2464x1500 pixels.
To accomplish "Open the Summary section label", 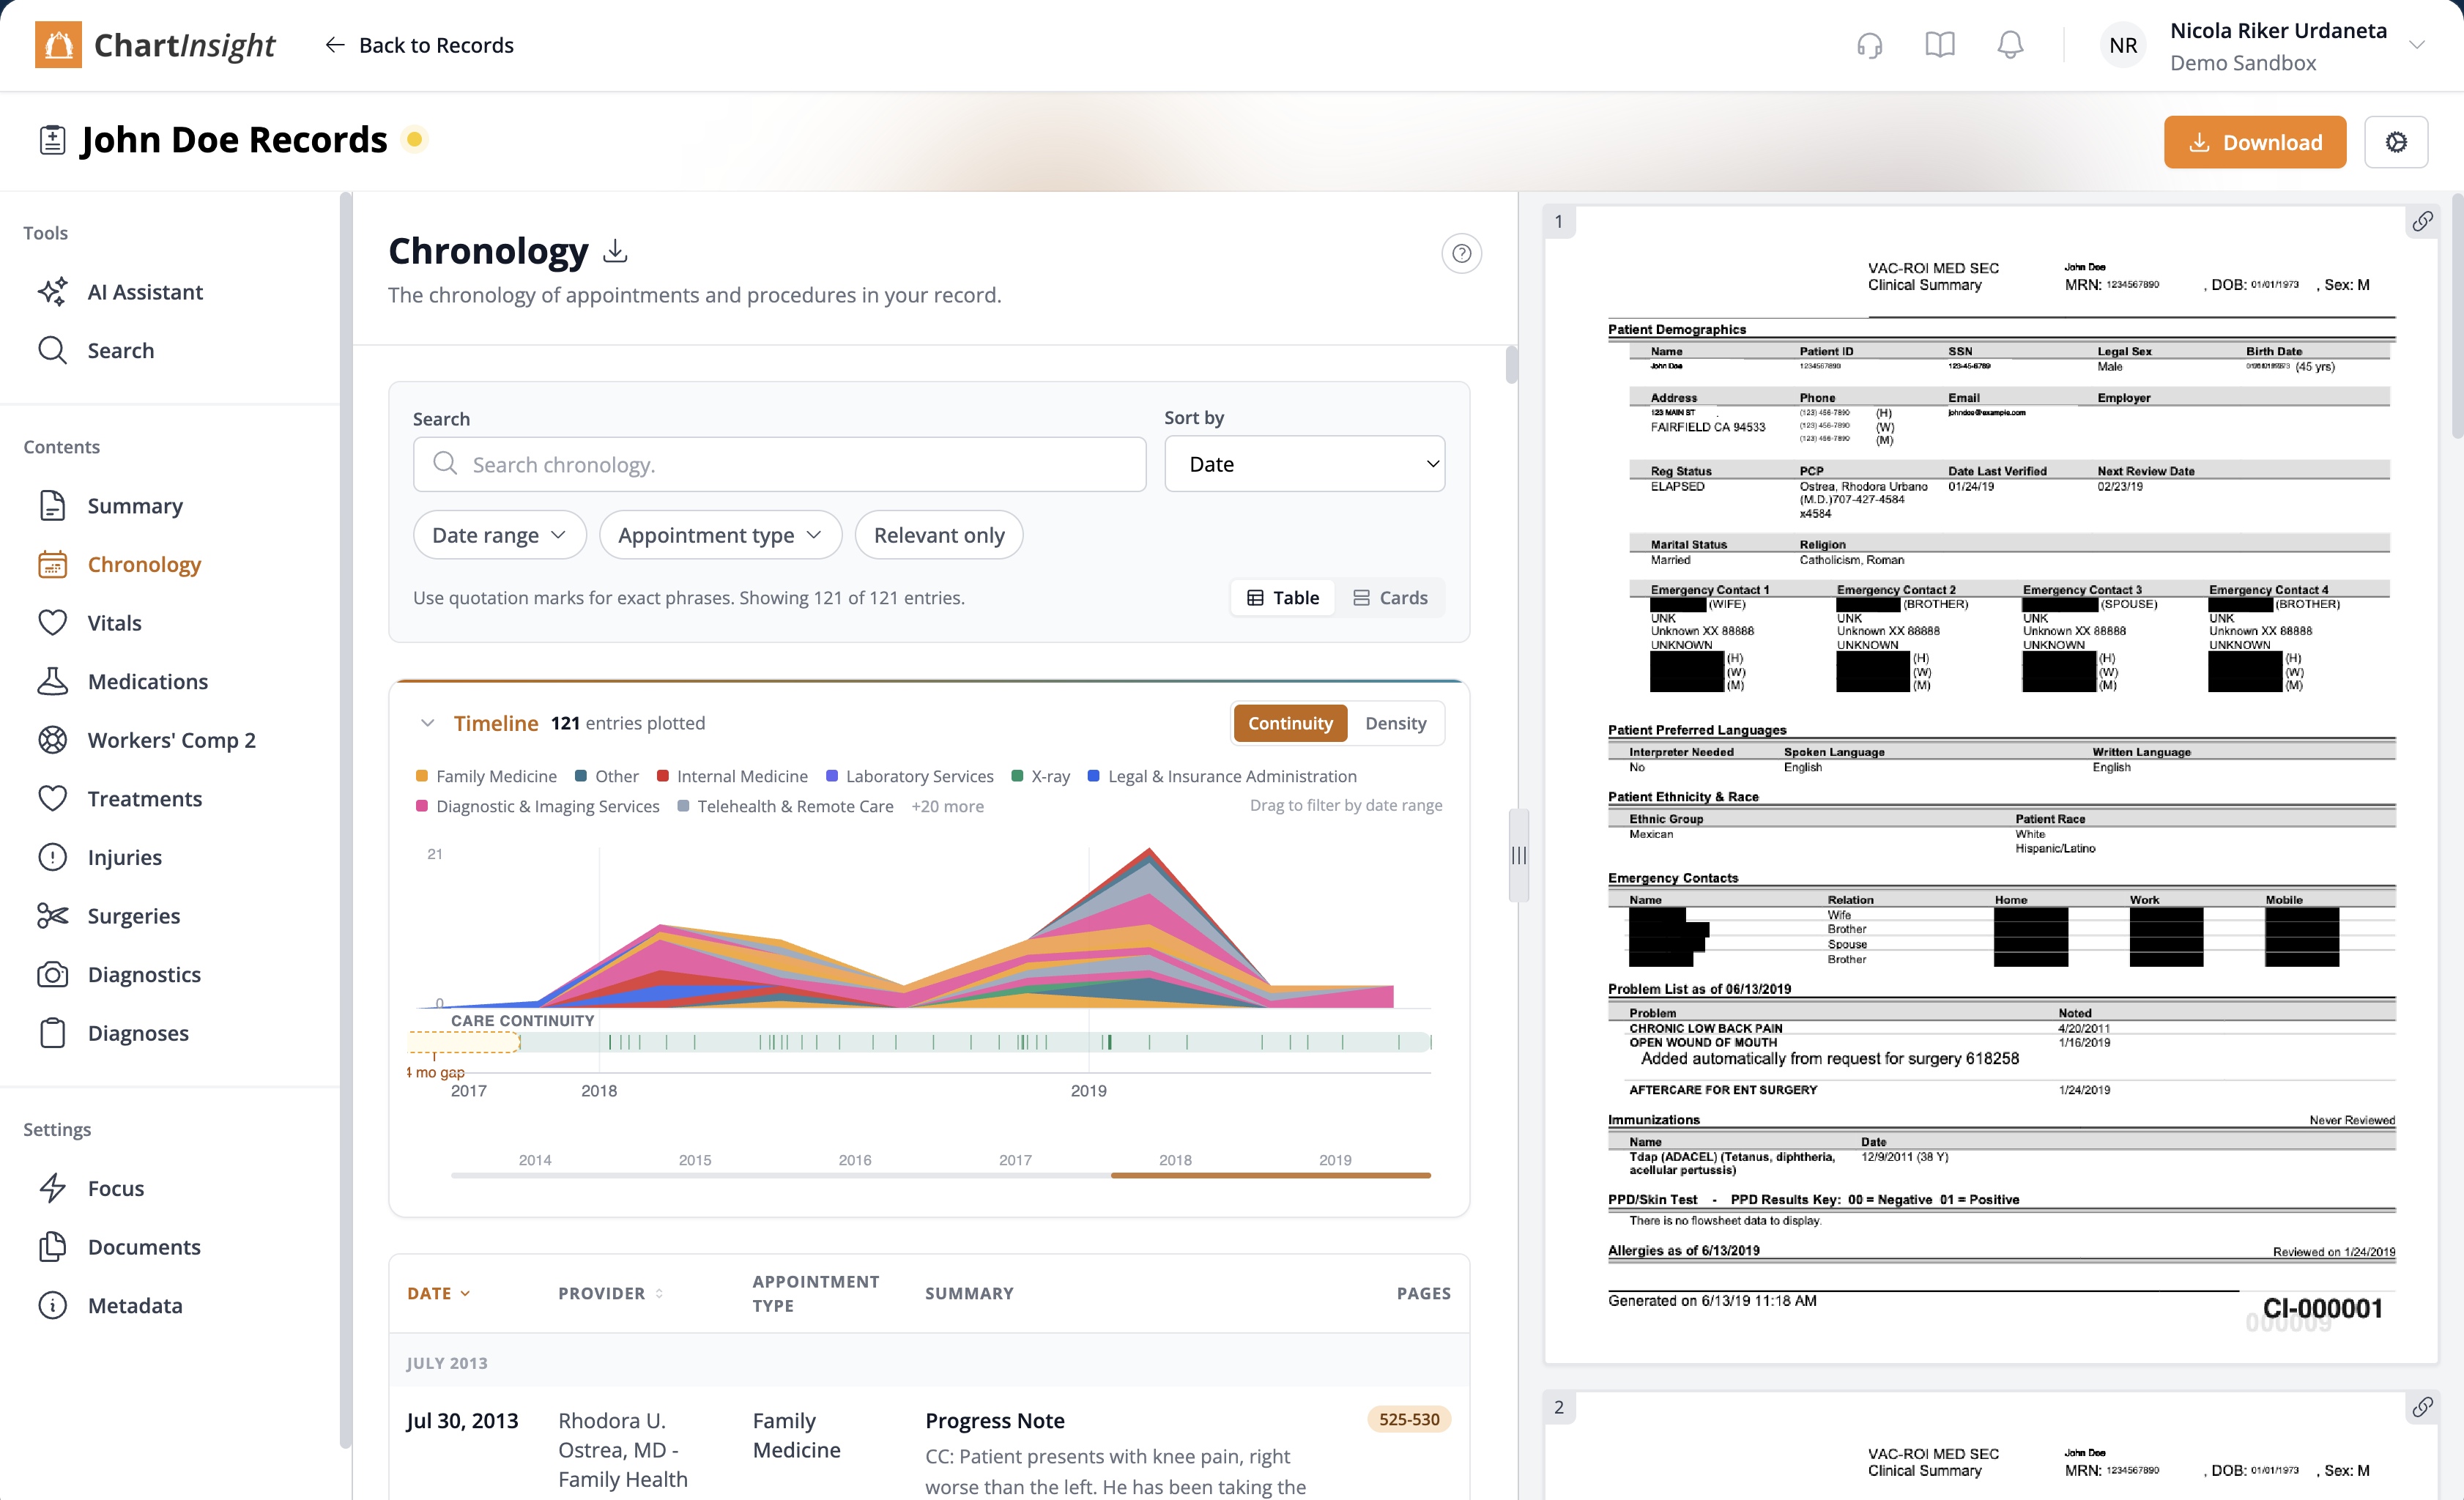I will click(x=135, y=505).
